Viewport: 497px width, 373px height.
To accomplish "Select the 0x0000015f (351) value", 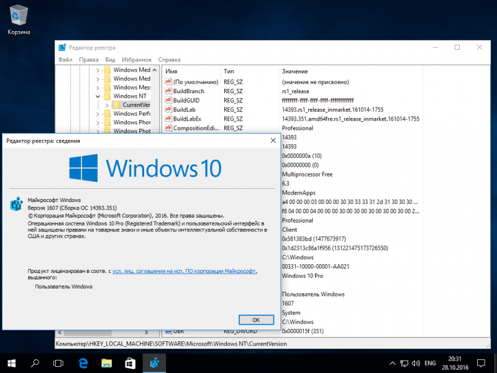I will click(x=303, y=331).
